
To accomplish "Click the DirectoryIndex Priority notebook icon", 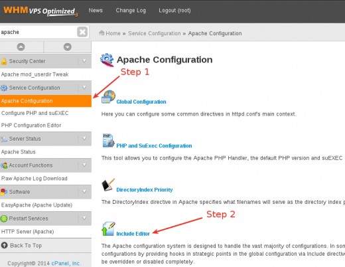I will pos(108,185).
